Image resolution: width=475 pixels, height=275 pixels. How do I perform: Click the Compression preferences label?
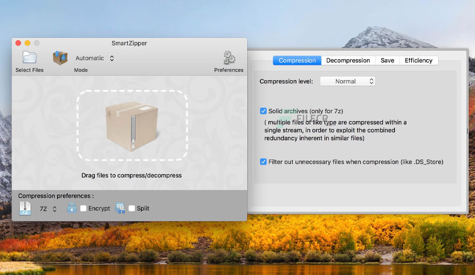click(x=56, y=196)
